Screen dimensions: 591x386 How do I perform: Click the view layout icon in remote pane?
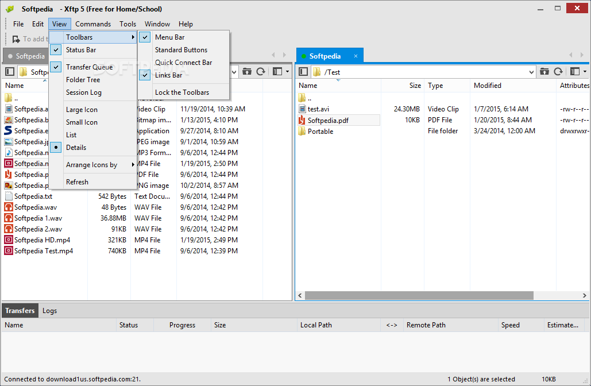pos(575,72)
